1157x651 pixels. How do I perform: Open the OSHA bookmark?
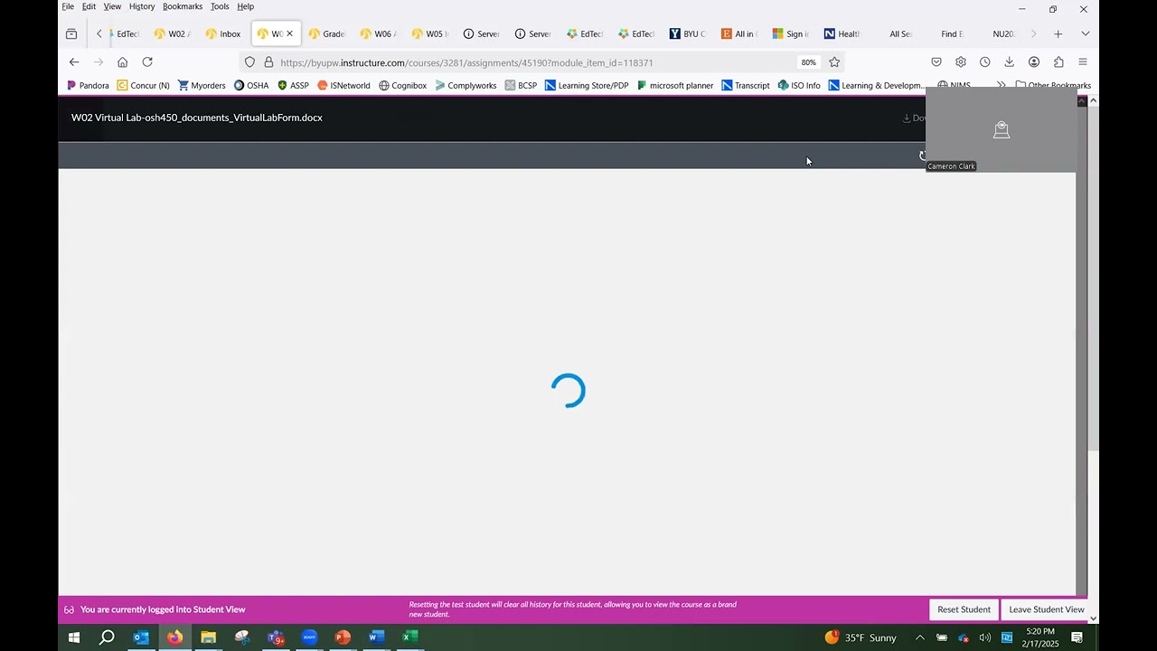[x=251, y=86]
